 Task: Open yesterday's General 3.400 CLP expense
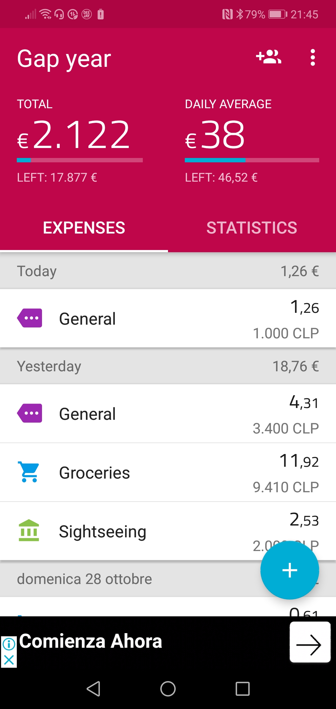168,414
